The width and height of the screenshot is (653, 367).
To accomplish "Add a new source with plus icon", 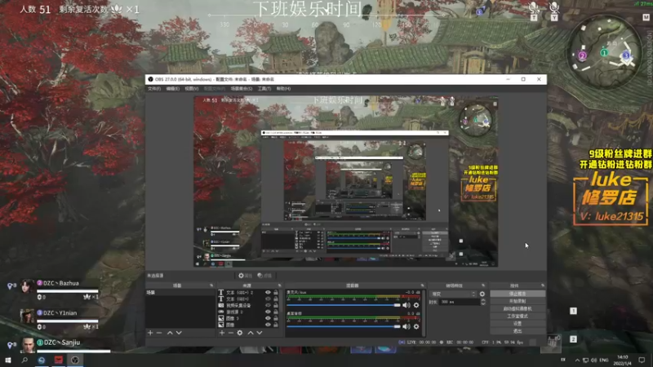I will pyautogui.click(x=222, y=333).
